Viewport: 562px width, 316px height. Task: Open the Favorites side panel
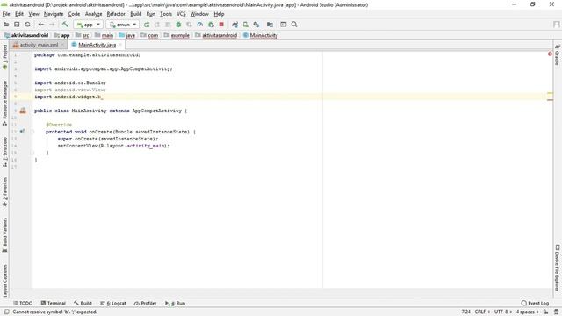click(4, 192)
